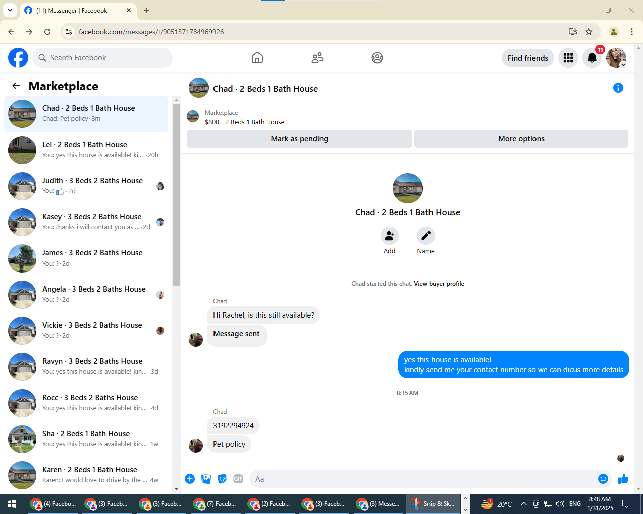Open Angela 3 Beds 2 Baths House conversation
The image size is (643, 514).
point(86,295)
